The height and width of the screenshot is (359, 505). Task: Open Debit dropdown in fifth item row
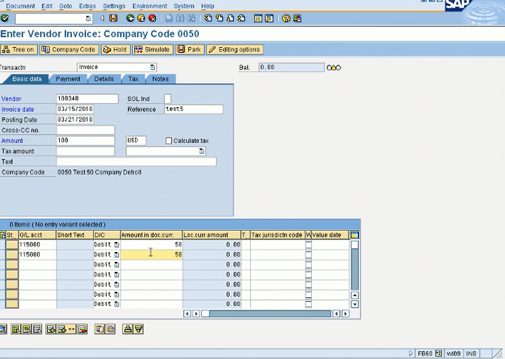(116, 285)
